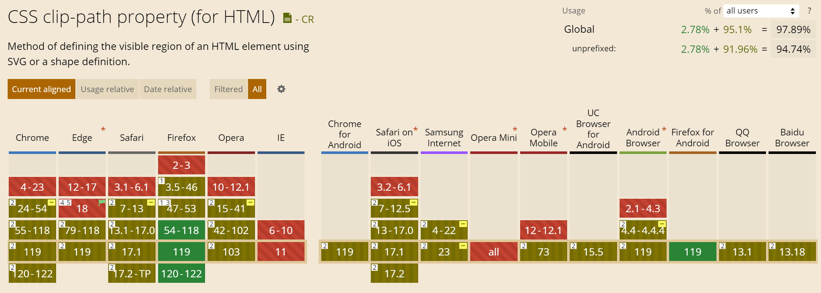Click the Opera Mini 'all' cell
The height and width of the screenshot is (293, 821).
click(494, 252)
